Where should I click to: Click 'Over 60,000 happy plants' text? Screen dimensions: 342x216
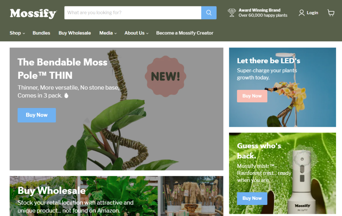pos(263,15)
